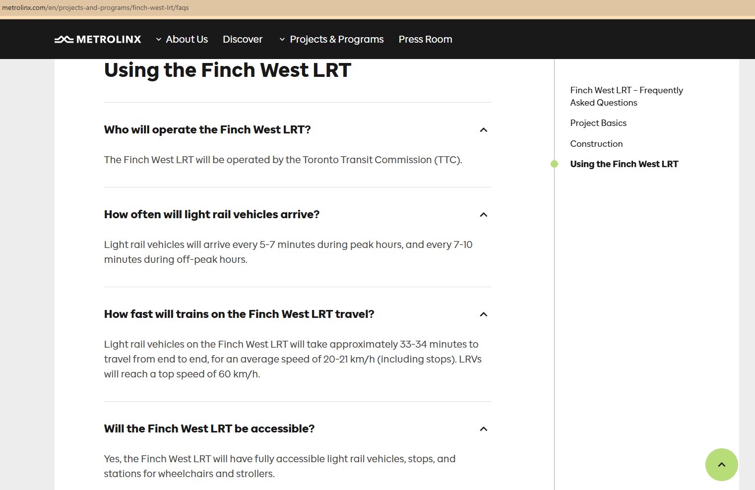Open Finch West LRT Frequently Asked Questions link
755x490 pixels.
point(626,96)
